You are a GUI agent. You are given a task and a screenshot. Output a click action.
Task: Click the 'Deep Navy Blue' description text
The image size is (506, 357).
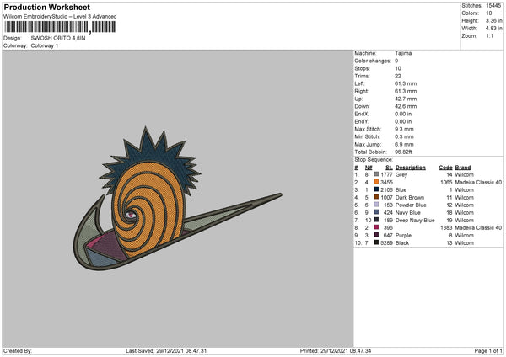[415, 220]
